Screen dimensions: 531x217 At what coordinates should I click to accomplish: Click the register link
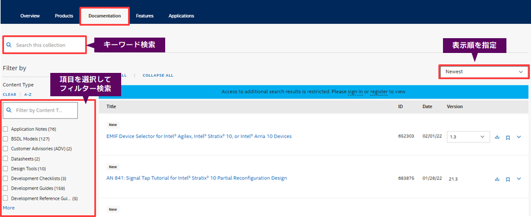(379, 92)
